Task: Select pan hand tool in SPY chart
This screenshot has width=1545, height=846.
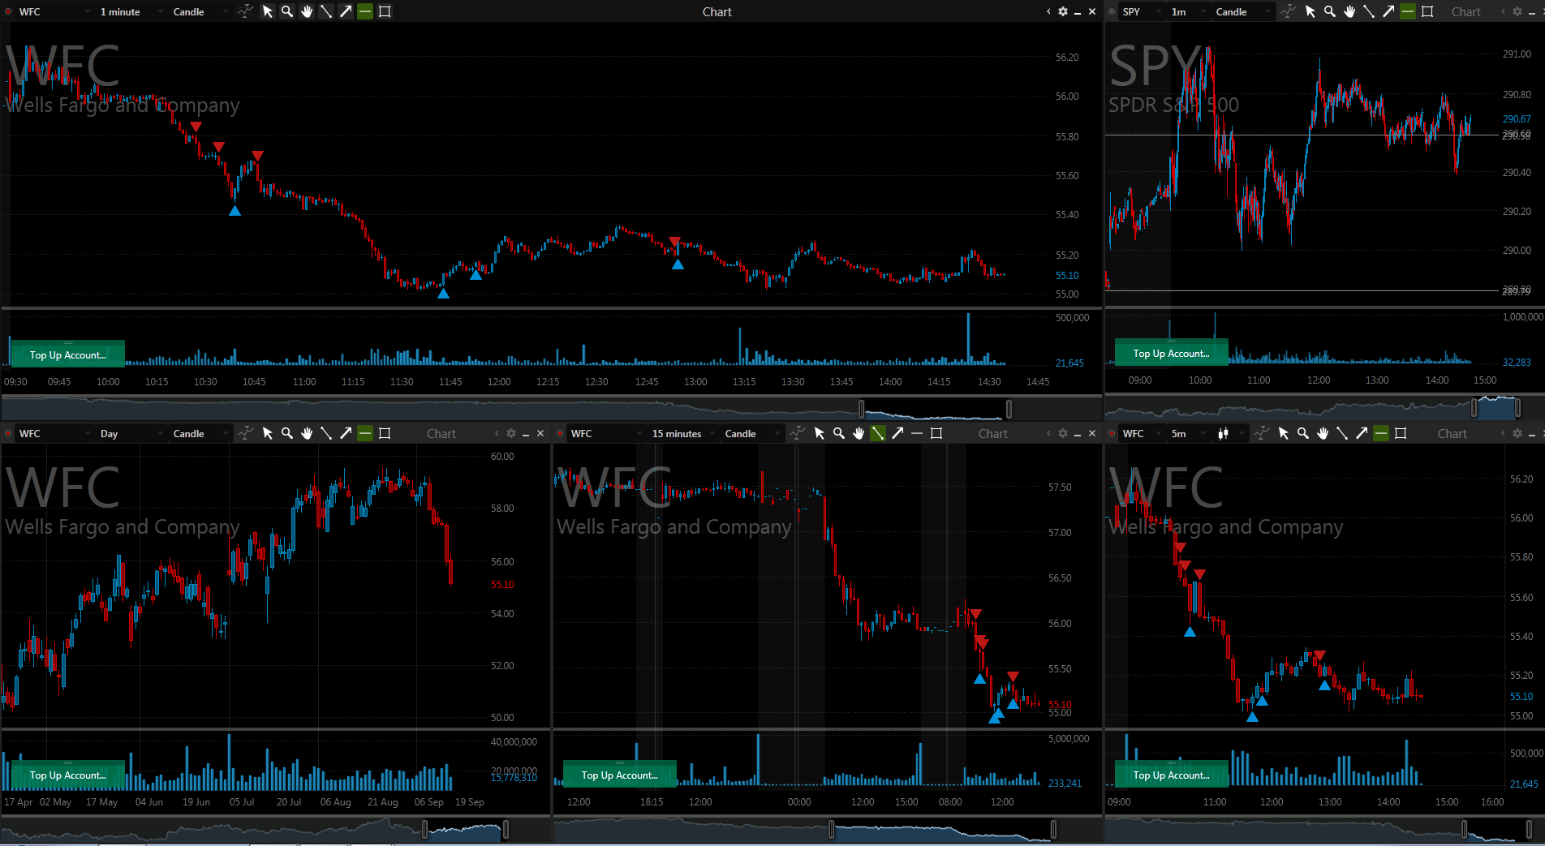Action: [1349, 11]
